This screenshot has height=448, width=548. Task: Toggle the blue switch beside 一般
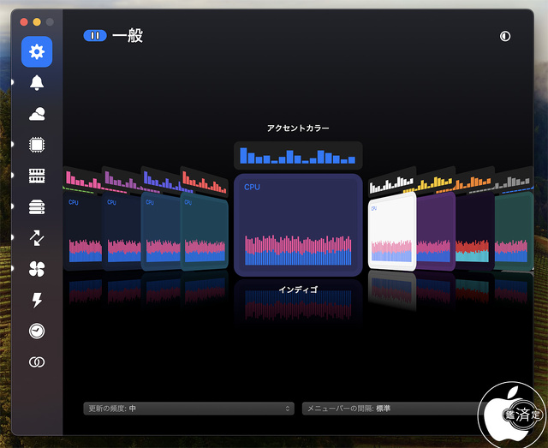(95, 36)
